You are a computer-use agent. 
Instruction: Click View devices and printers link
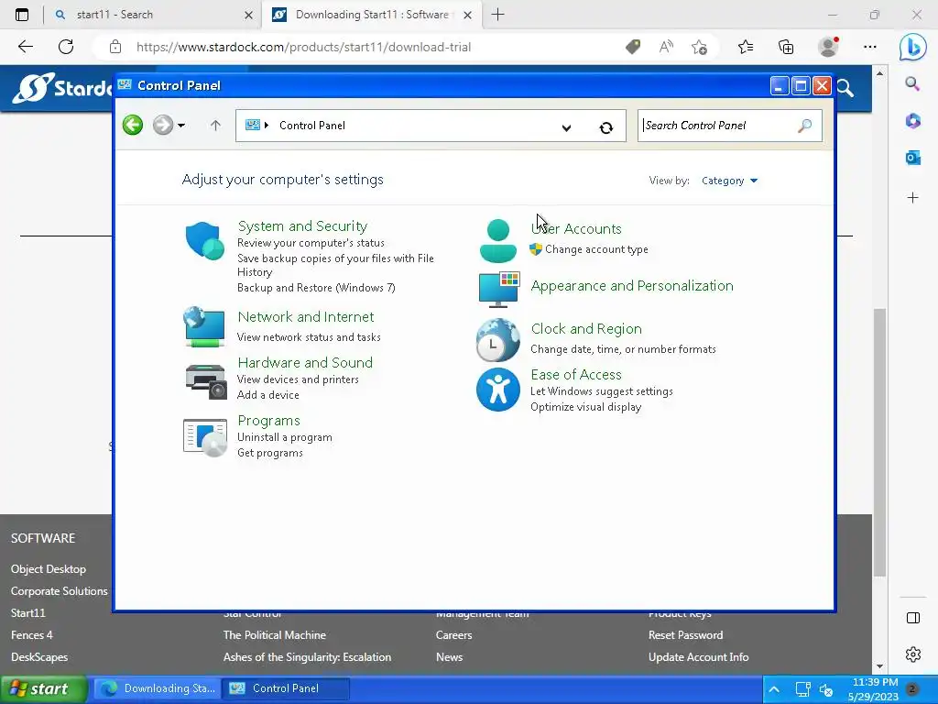[298, 379]
